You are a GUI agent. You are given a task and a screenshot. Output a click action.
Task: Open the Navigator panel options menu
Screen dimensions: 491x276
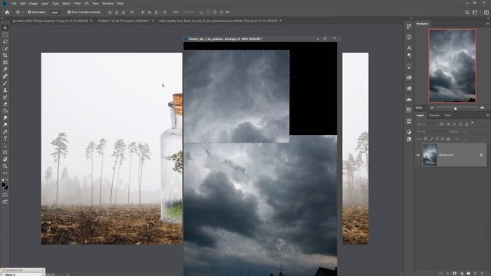(x=488, y=24)
